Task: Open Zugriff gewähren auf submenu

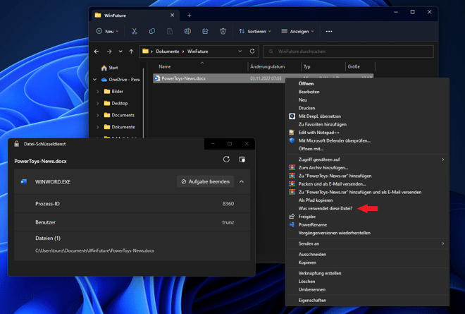Action: tap(367, 159)
